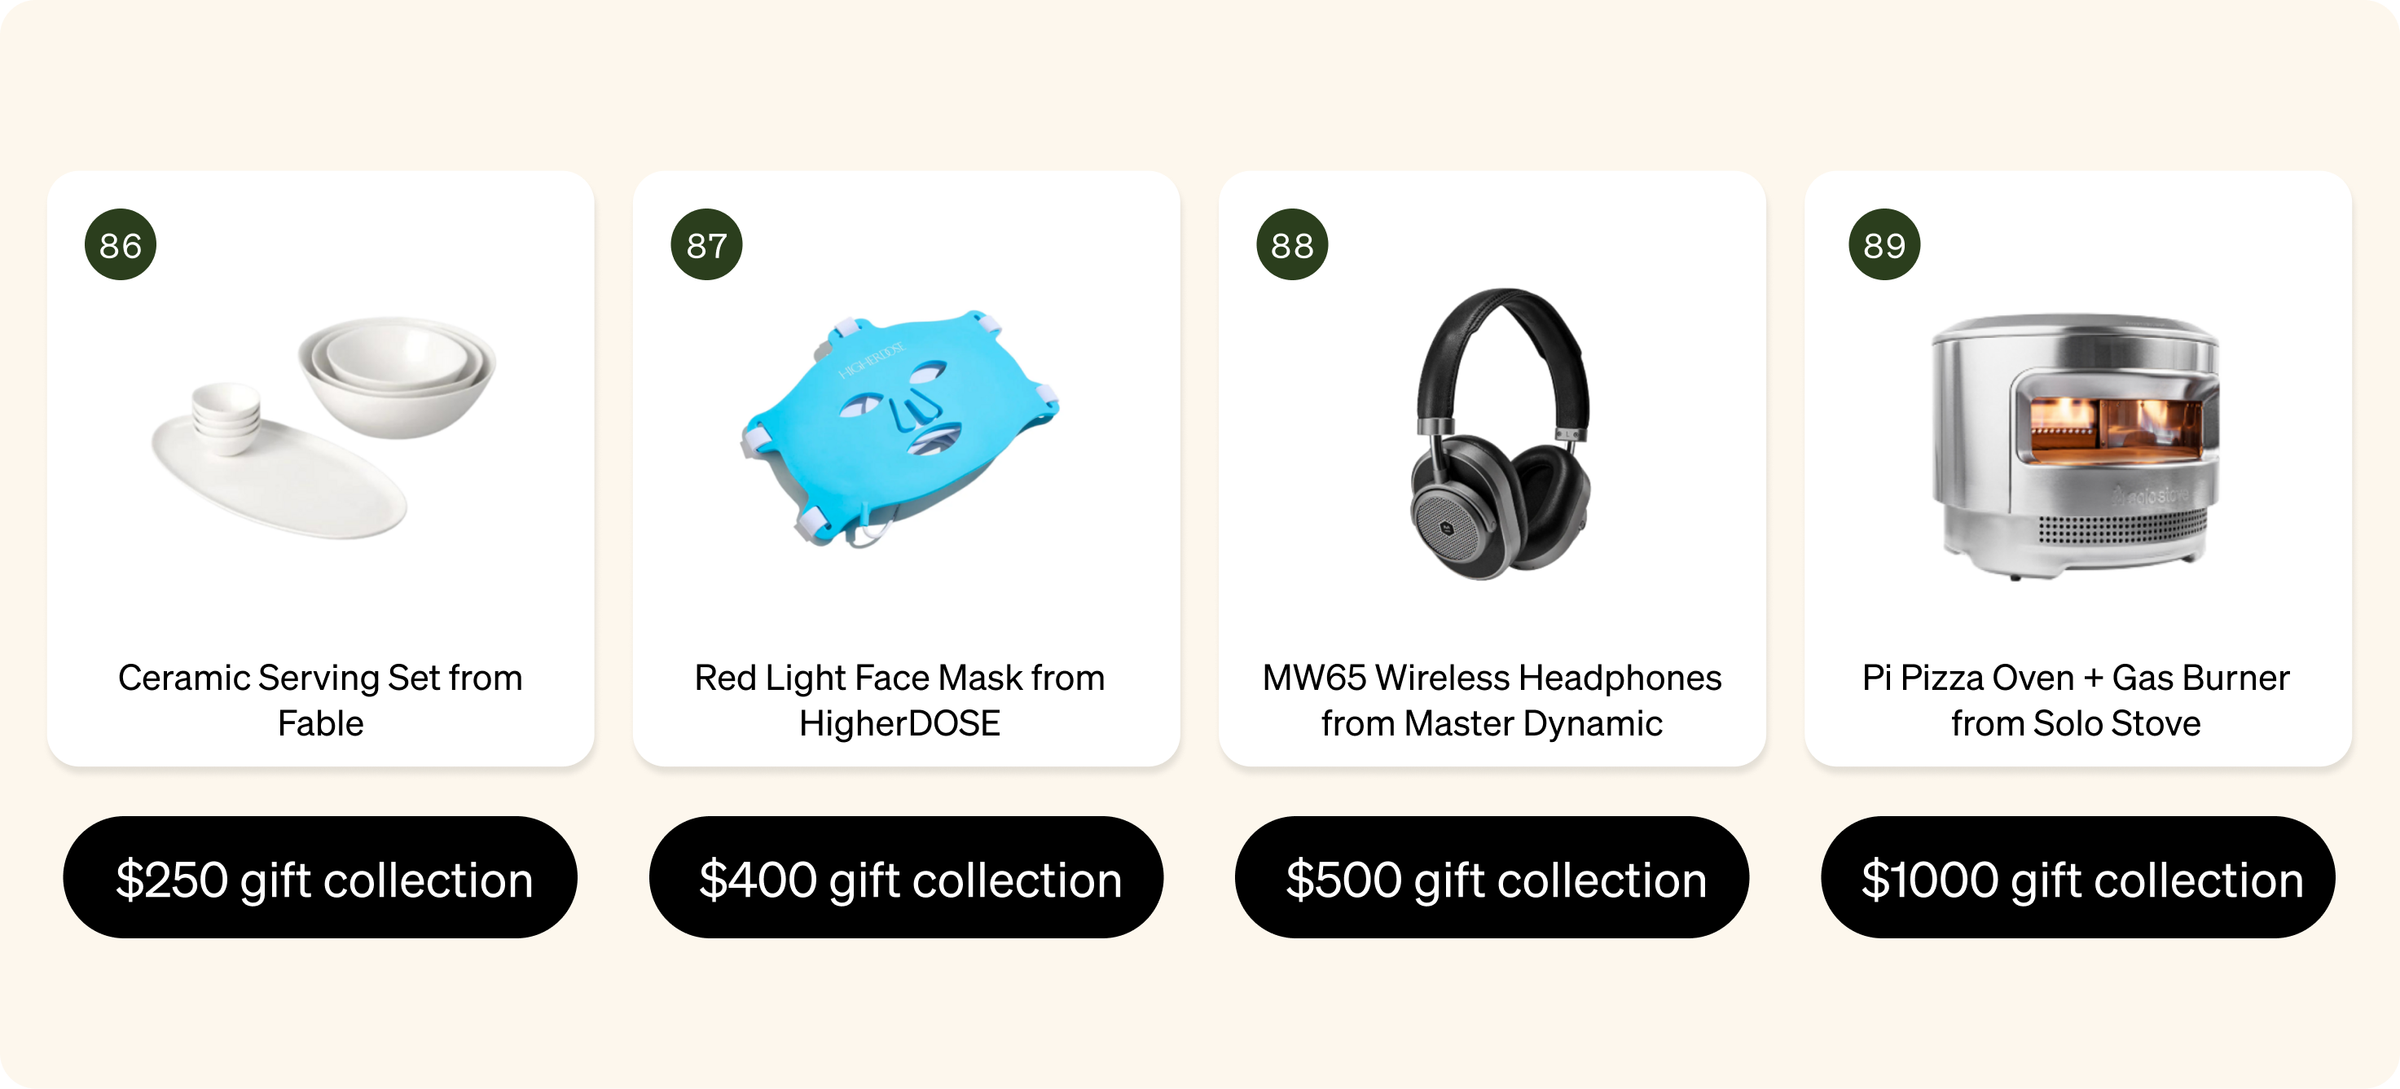Image resolution: width=2400 pixels, height=1089 pixels.
Task: Click the oval platter in the serving set
Action: point(279,478)
